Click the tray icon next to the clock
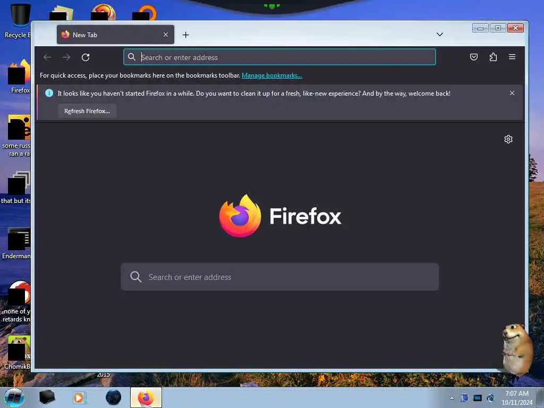Viewport: 544px width, 408px height. [x=490, y=398]
